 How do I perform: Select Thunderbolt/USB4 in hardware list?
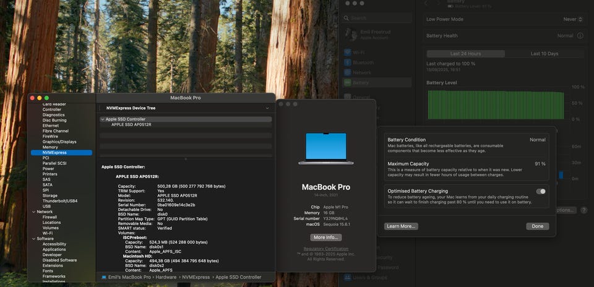click(60, 201)
